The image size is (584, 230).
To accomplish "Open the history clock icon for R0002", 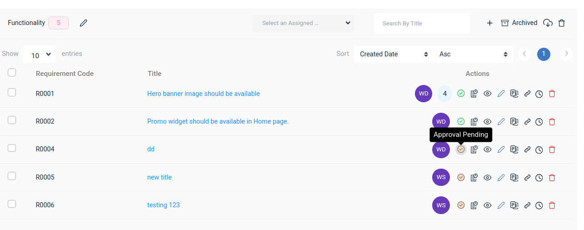I will pos(539,122).
